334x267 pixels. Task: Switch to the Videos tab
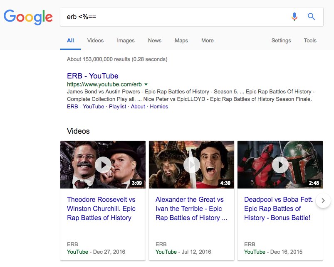click(95, 40)
